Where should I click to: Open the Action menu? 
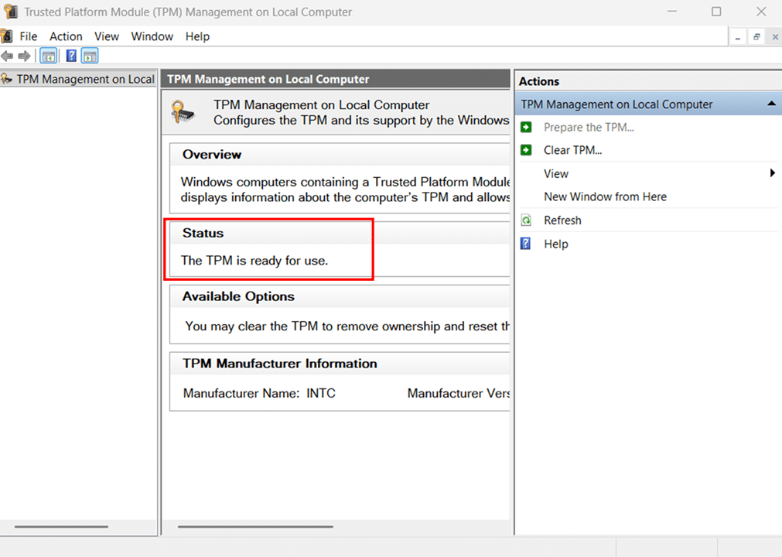(x=66, y=36)
